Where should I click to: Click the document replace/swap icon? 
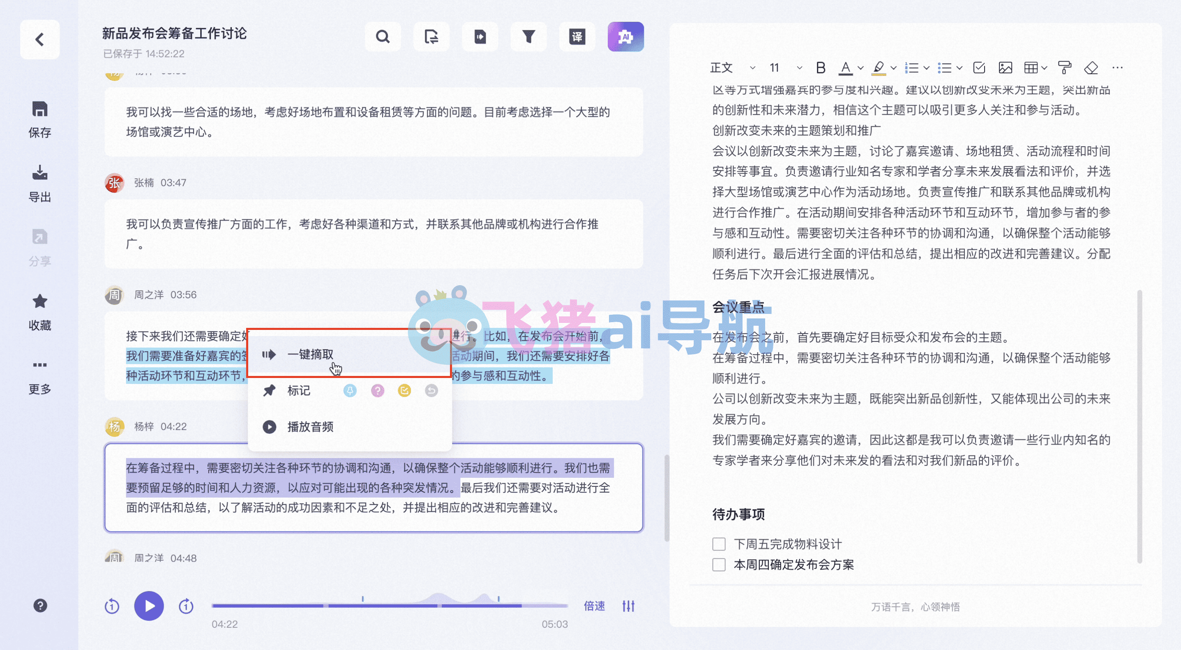(x=431, y=37)
